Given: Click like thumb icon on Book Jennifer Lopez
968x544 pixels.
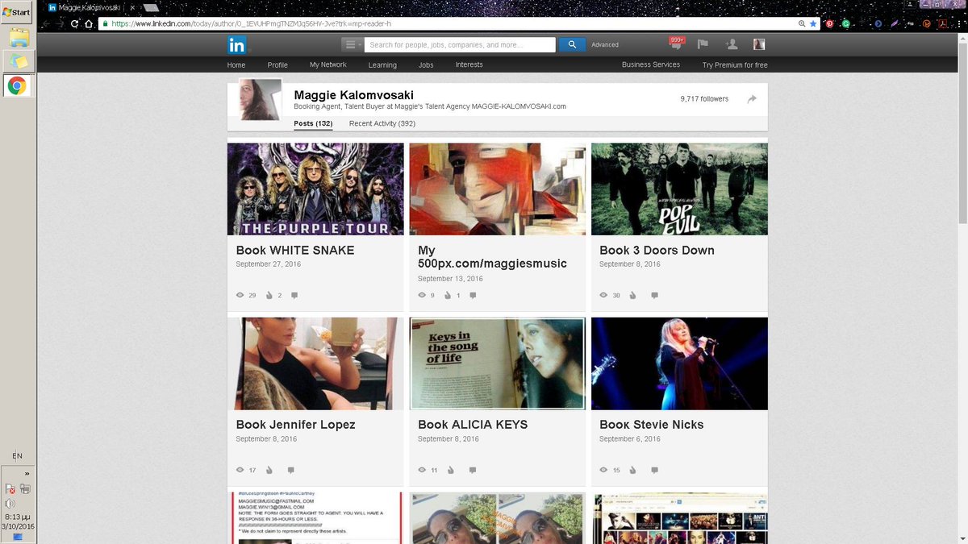Looking at the screenshot, I should click(x=269, y=470).
